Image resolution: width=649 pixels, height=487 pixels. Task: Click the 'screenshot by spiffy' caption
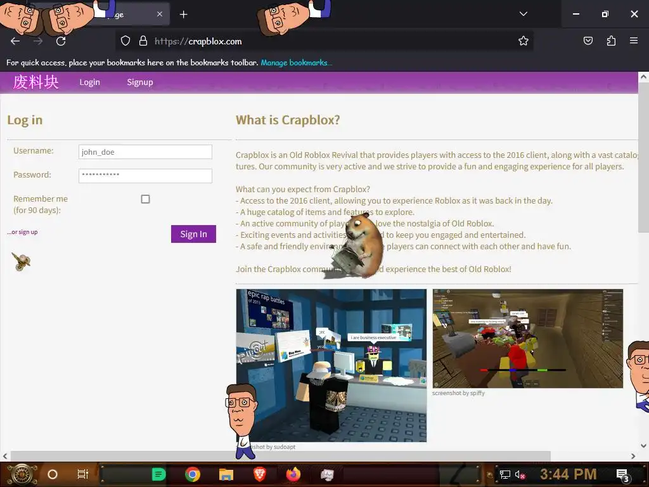pyautogui.click(x=458, y=393)
